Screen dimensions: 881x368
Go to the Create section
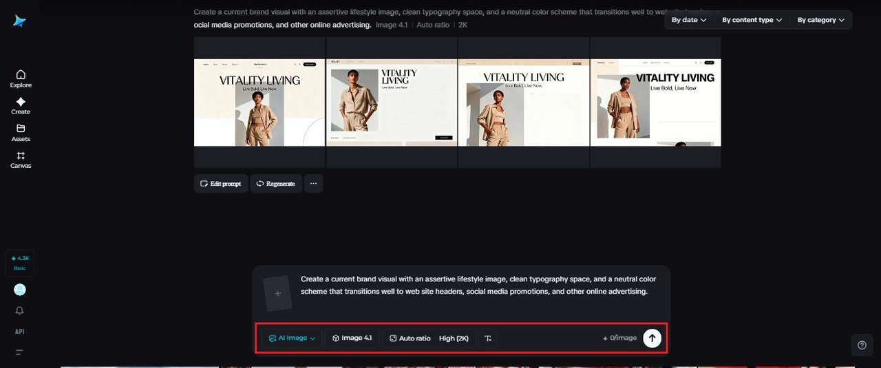pos(21,105)
